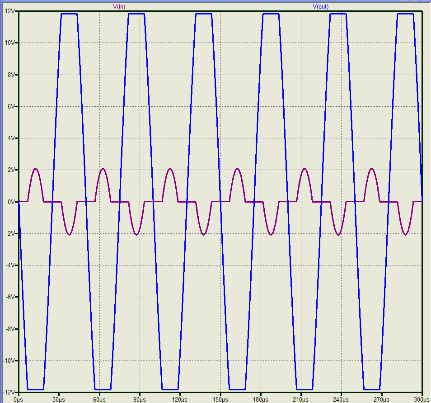Click the 10V vertical axis label
This screenshot has width=431, height=403.
(x=10, y=43)
